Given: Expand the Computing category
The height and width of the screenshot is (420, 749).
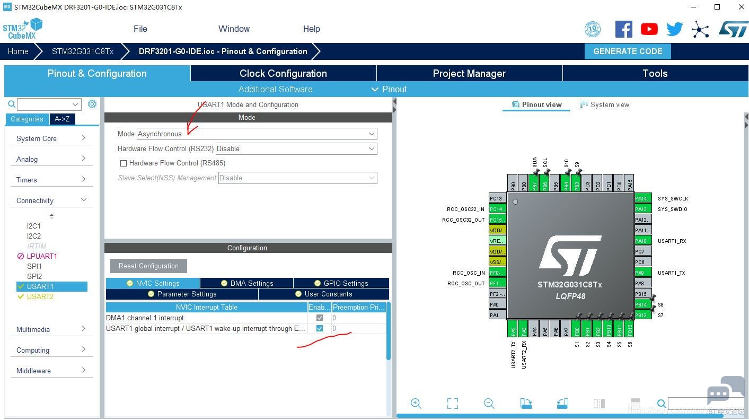Looking at the screenshot, I should coord(52,350).
